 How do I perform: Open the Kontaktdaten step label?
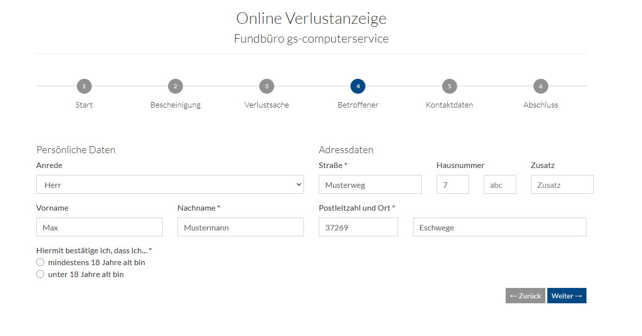449,105
